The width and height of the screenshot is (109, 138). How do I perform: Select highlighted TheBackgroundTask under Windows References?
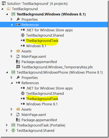[x=42, y=41]
